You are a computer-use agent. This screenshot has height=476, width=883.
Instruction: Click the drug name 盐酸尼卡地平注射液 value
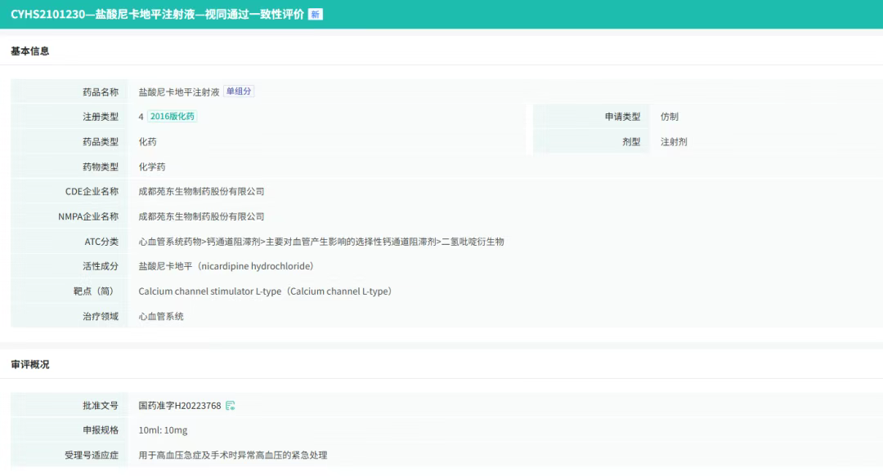[x=179, y=92]
